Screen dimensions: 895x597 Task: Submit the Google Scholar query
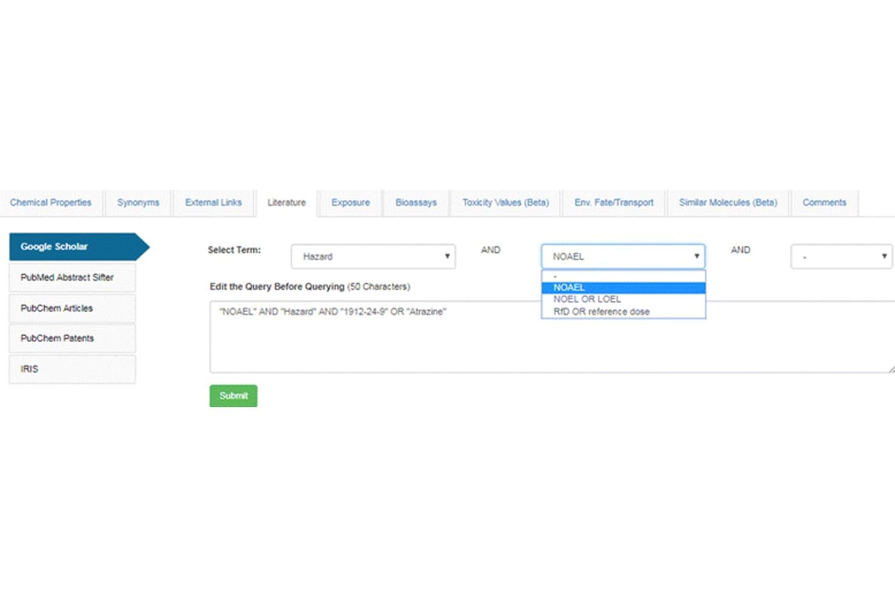[x=233, y=396]
